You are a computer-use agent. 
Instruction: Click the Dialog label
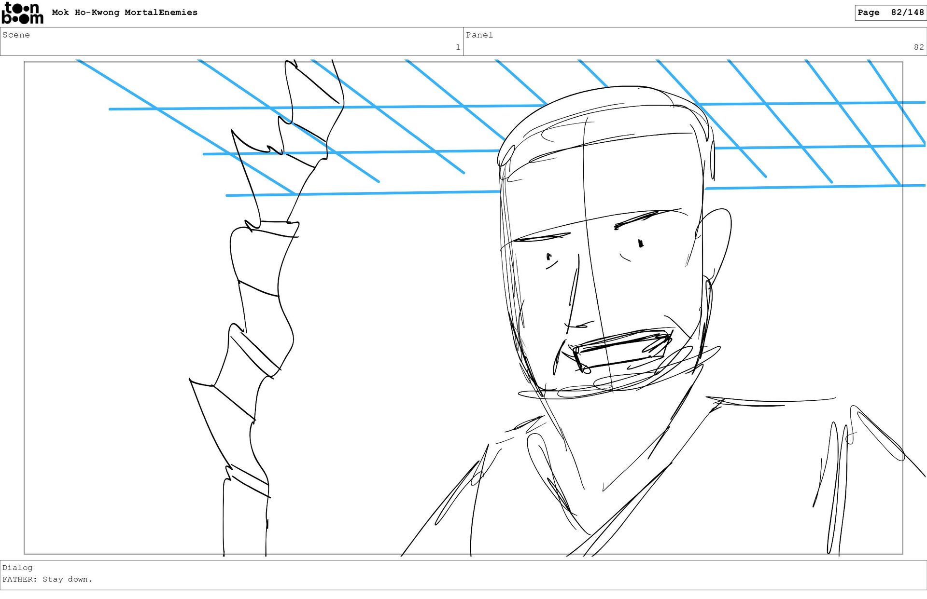[17, 568]
